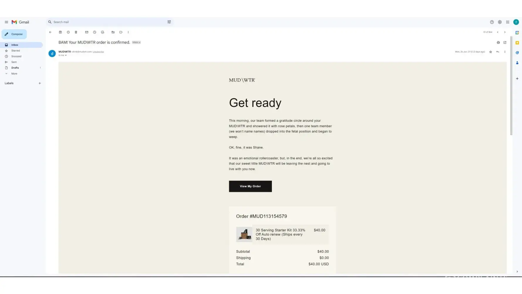The height and width of the screenshot is (294, 522).
Task: Open the Move to folder icon
Action: [113, 32]
